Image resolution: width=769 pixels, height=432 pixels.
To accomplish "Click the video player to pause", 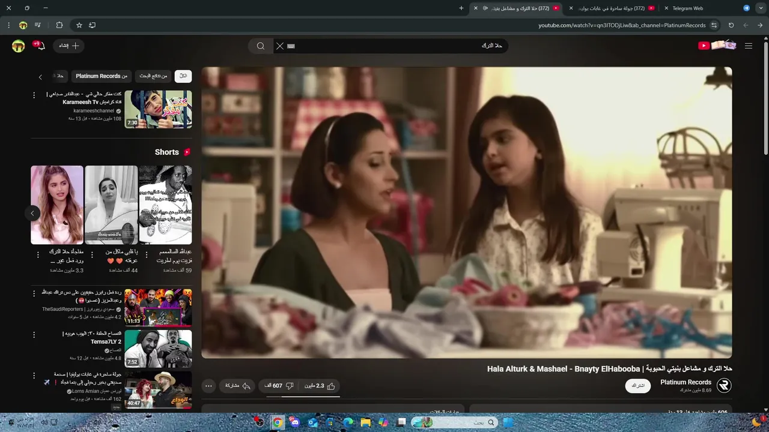I will tap(467, 212).
